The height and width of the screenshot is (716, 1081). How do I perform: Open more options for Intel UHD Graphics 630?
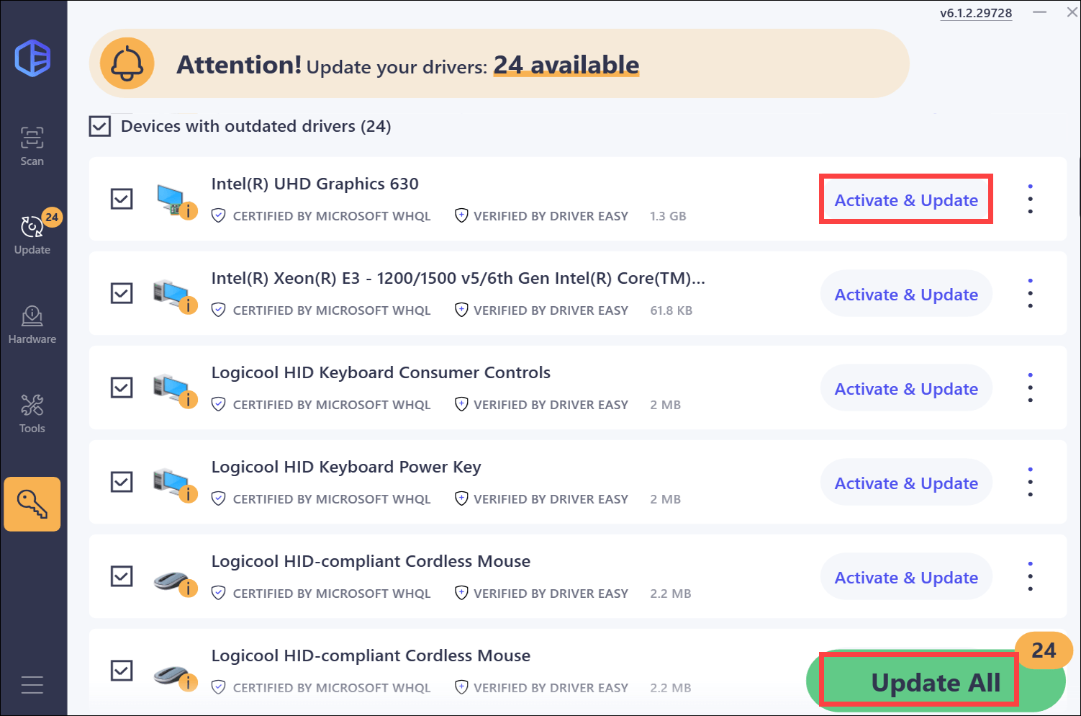[1031, 199]
